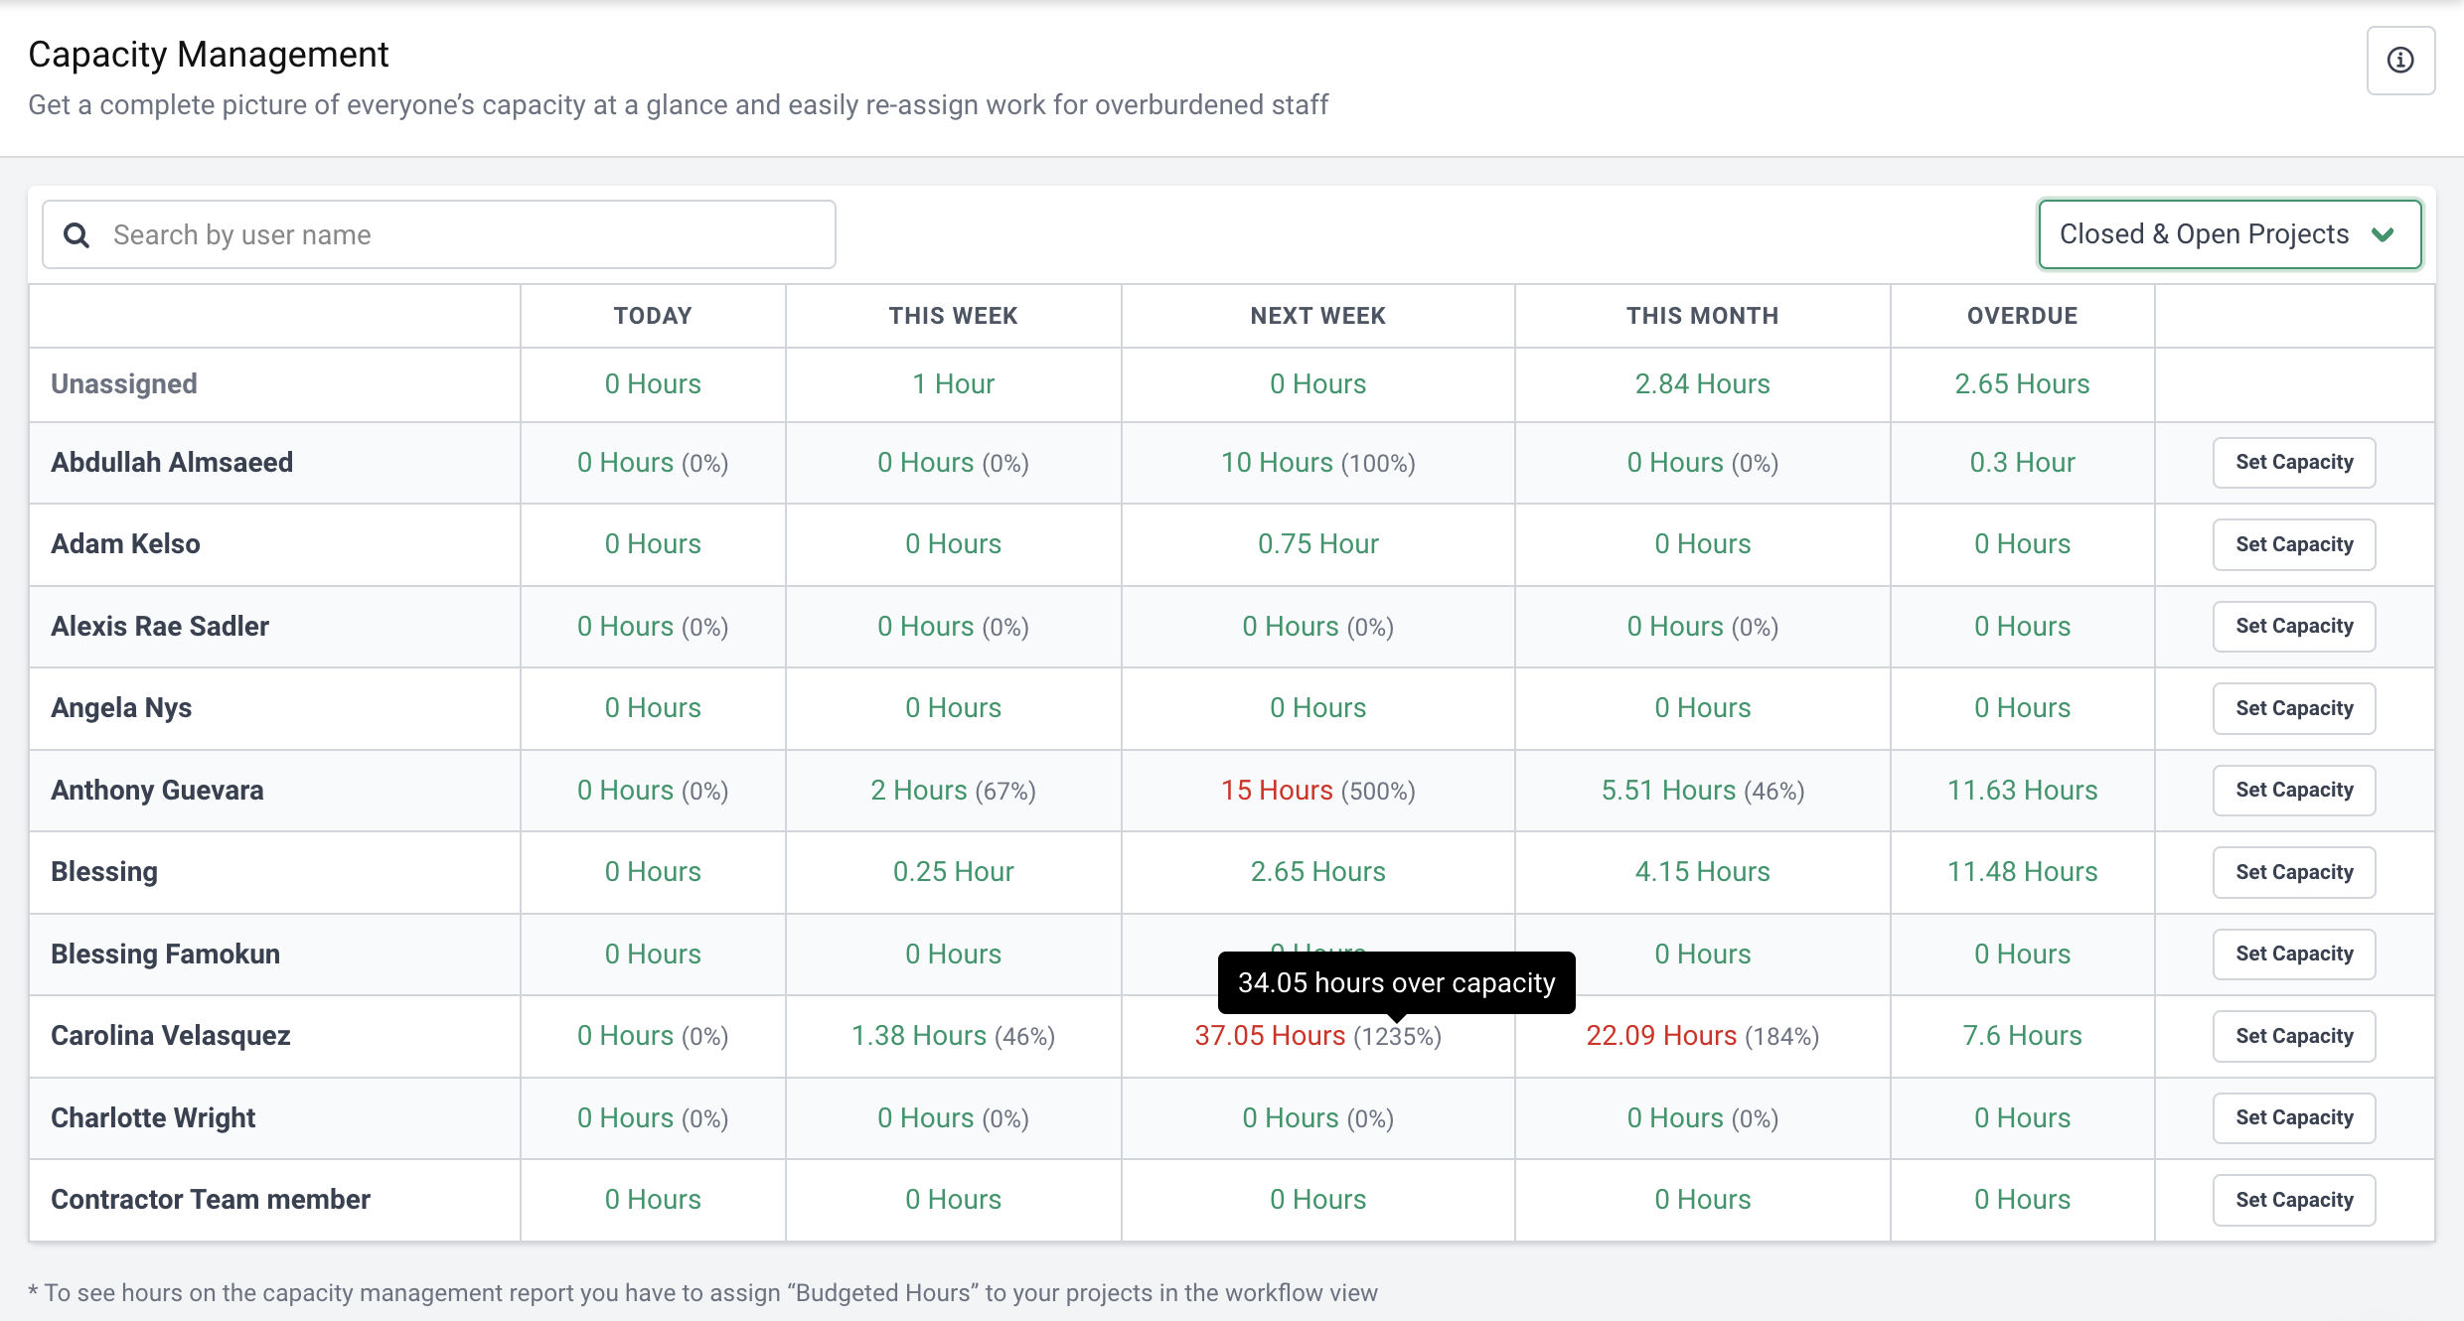Click the Adam Kelso name

125,544
